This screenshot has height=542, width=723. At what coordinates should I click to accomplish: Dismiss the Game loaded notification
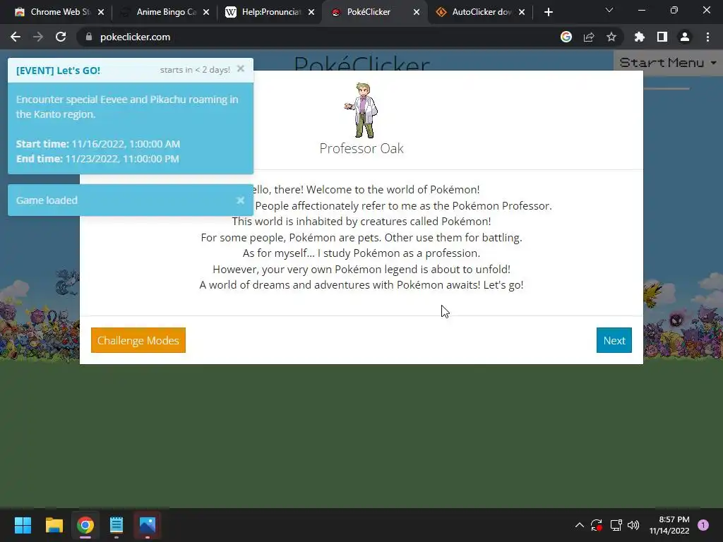[240, 200]
